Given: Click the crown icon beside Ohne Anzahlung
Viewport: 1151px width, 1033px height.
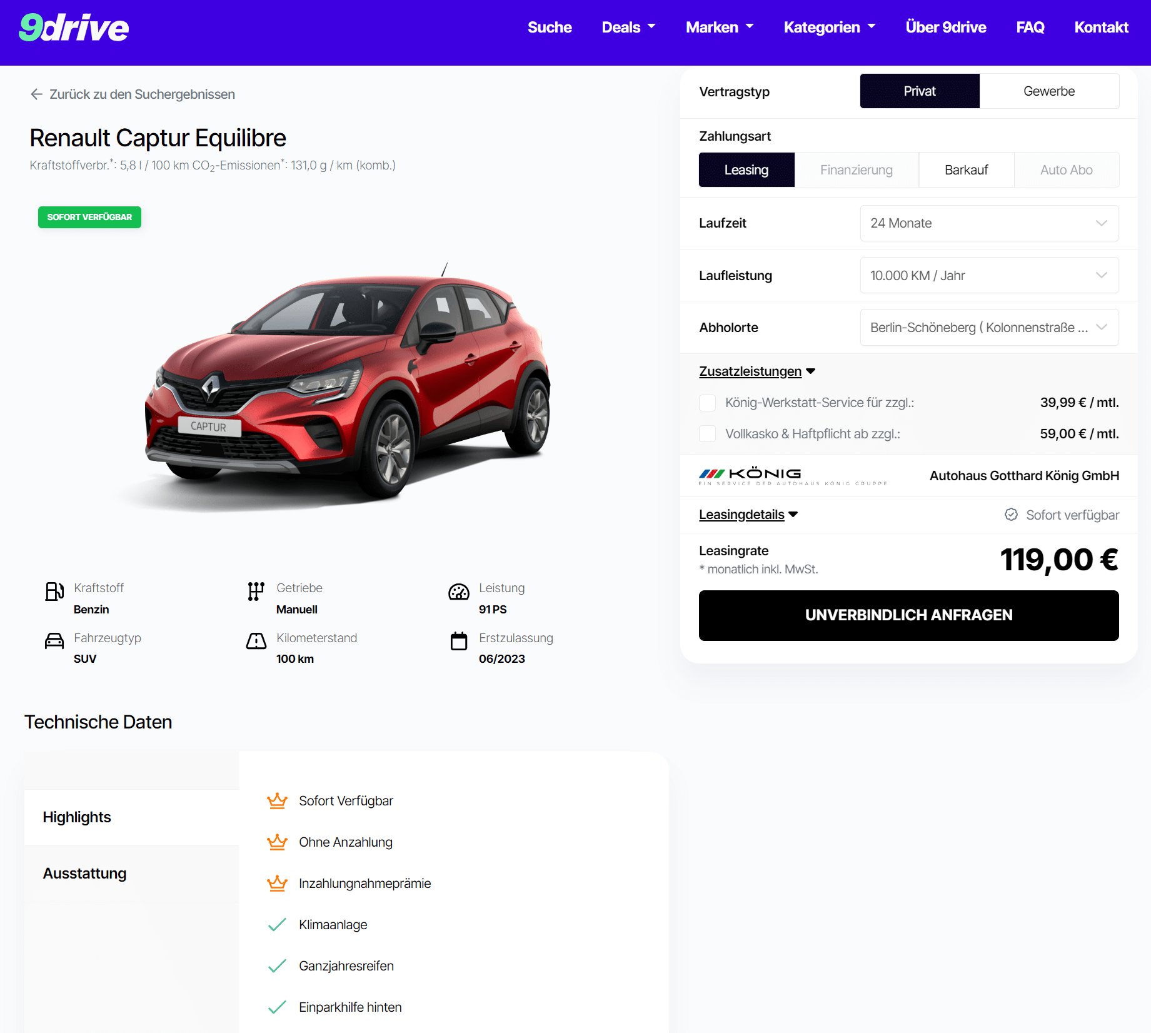Looking at the screenshot, I should coord(277,842).
